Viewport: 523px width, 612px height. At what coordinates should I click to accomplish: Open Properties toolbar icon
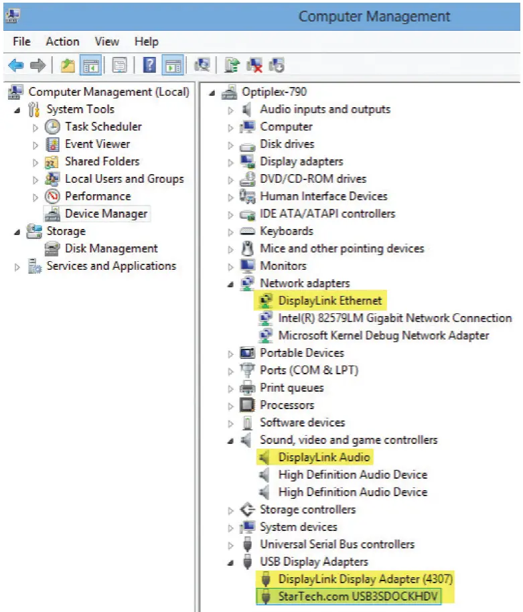pos(119,65)
